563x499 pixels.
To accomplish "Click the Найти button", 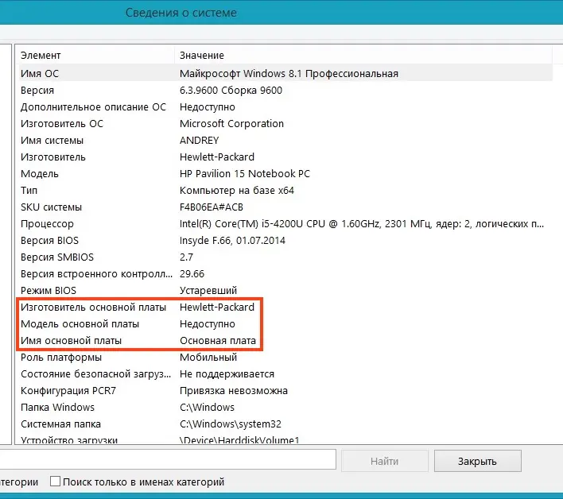I will pyautogui.click(x=385, y=461).
